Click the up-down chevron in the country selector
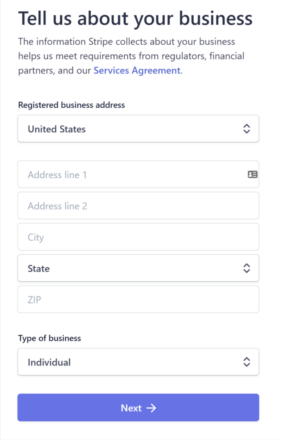Screen dimensions: 282x440 click(x=247, y=128)
